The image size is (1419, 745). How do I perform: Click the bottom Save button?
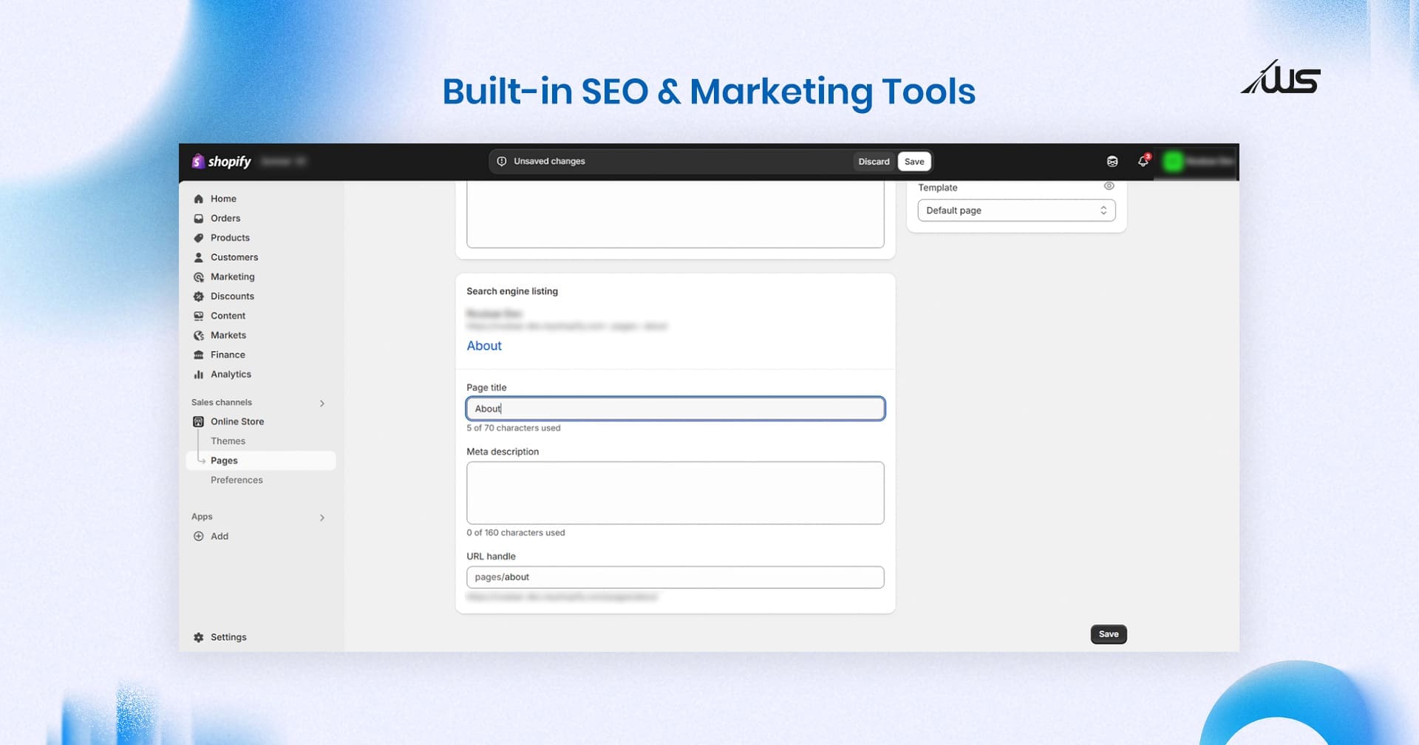click(1109, 634)
